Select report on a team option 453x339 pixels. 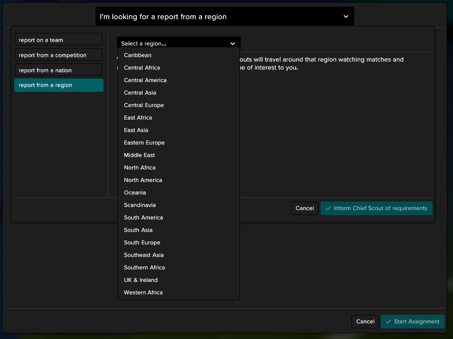pyautogui.click(x=58, y=40)
